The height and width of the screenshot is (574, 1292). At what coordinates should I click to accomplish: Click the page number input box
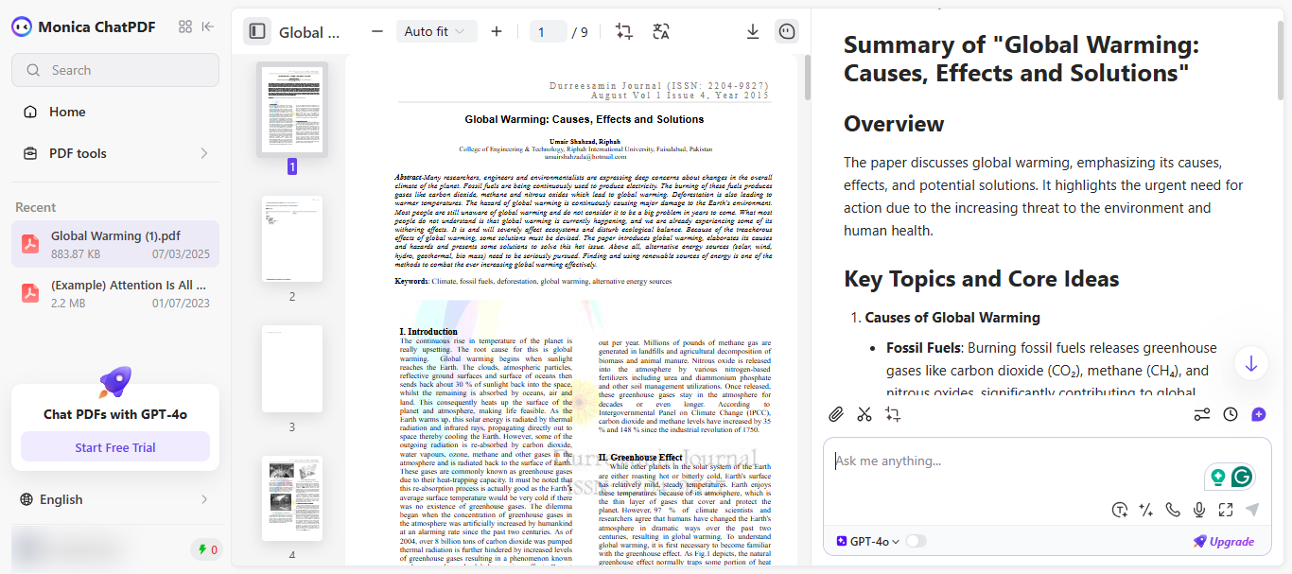[x=548, y=32]
